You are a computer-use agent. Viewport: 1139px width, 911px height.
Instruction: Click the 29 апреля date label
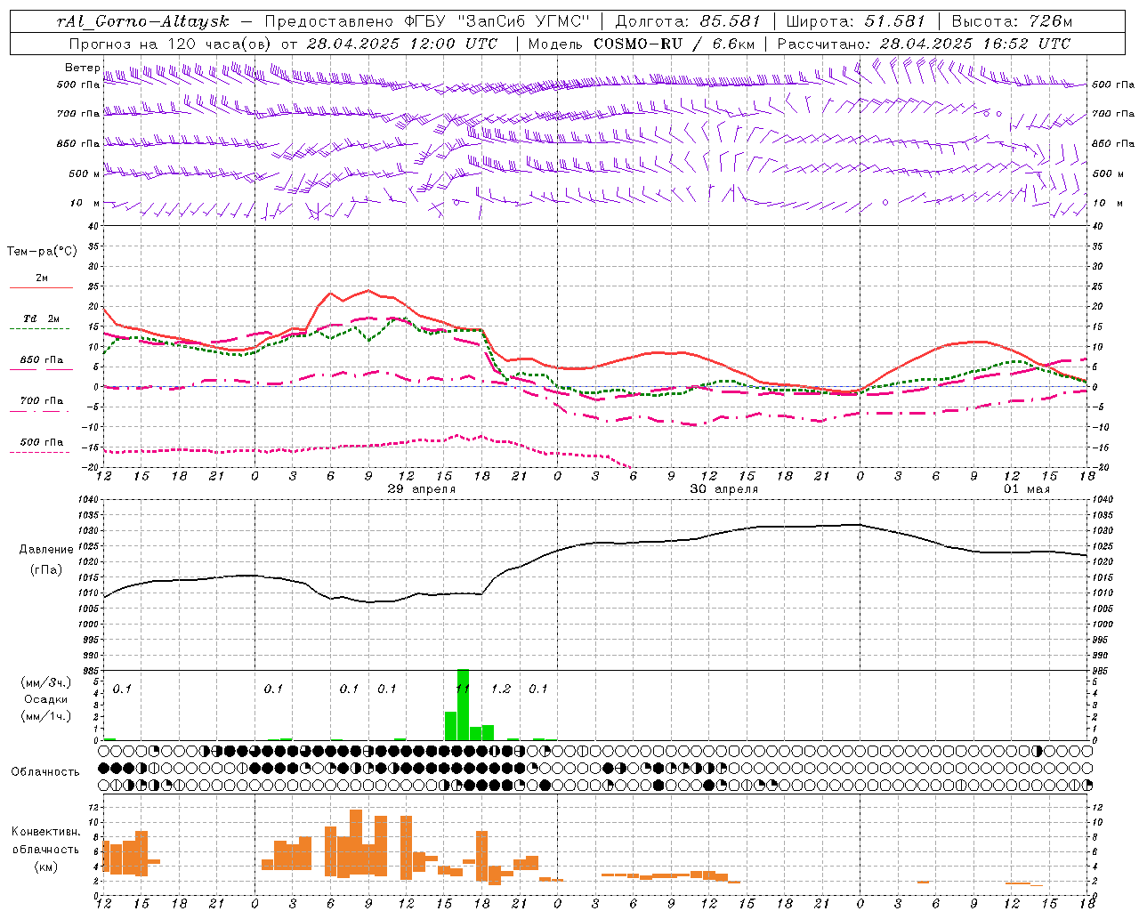[422, 489]
